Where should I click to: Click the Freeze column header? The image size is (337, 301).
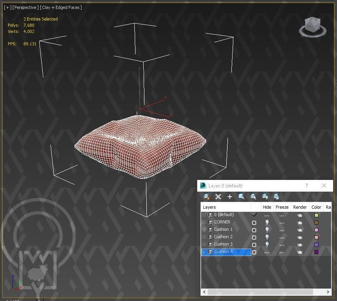(x=282, y=207)
